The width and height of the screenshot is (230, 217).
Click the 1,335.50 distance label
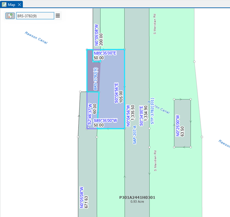click(133, 113)
